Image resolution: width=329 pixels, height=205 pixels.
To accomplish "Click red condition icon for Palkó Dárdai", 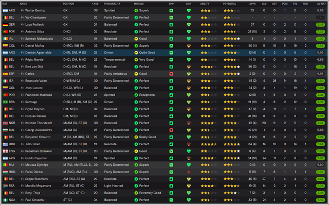I will click(189, 172).
